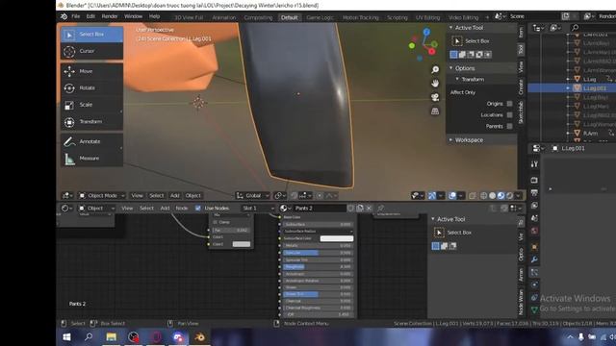Open viewport header Add menu
Screen dimensions: 616x346
pyautogui.click(x=175, y=195)
